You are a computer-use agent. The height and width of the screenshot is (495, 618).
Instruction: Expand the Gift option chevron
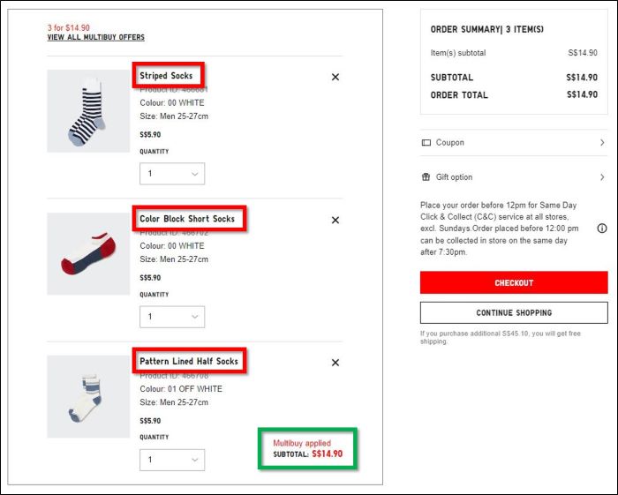602,176
